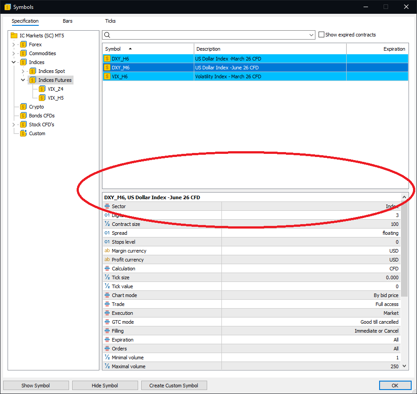Image resolution: width=417 pixels, height=394 pixels.
Task: Click the Margin currency property icon
Action: pos(107,251)
